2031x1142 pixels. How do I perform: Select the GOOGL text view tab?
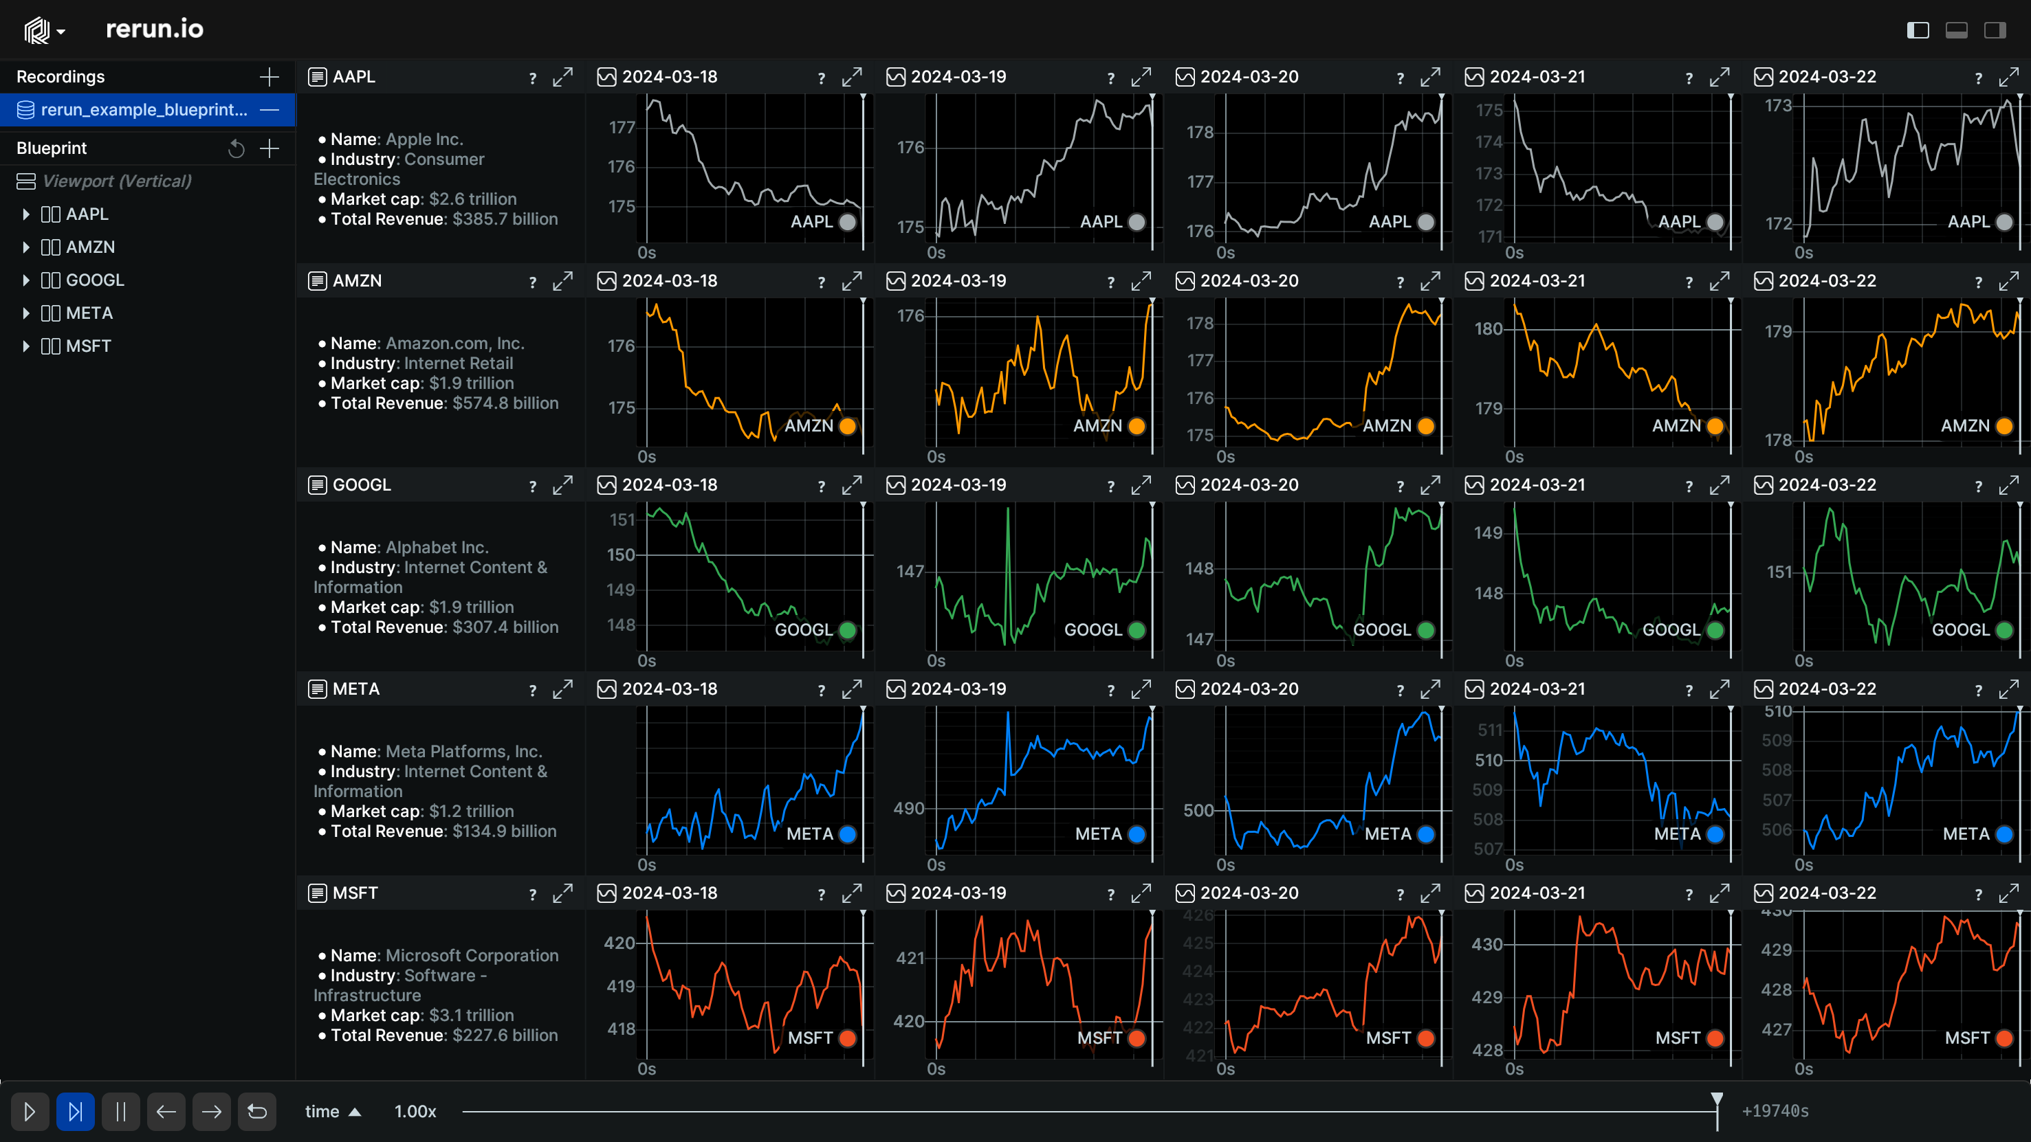click(349, 486)
